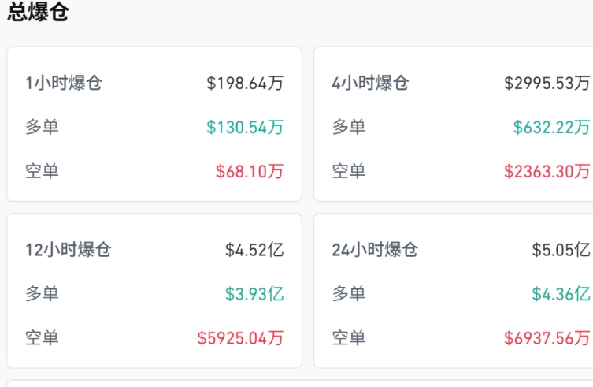Viewport: 593px width, 387px height.
Task: Click the 空单 label in the 4小时爆仓 card
Action: (349, 171)
